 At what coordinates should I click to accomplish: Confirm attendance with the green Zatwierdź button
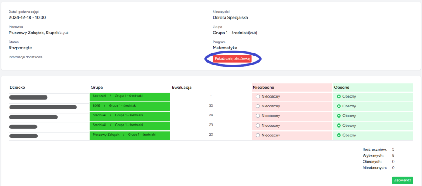coord(402,180)
